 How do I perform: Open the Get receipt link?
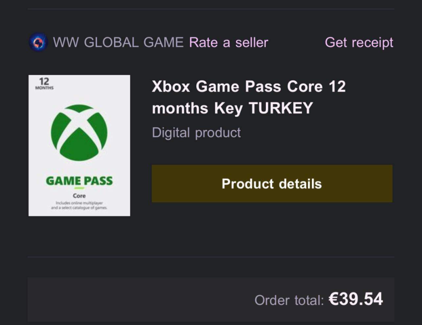pyautogui.click(x=359, y=42)
